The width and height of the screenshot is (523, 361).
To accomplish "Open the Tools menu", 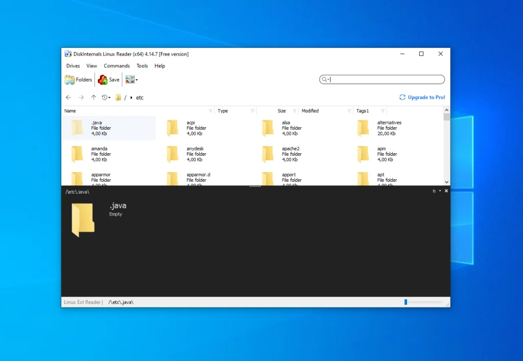I will click(x=142, y=66).
